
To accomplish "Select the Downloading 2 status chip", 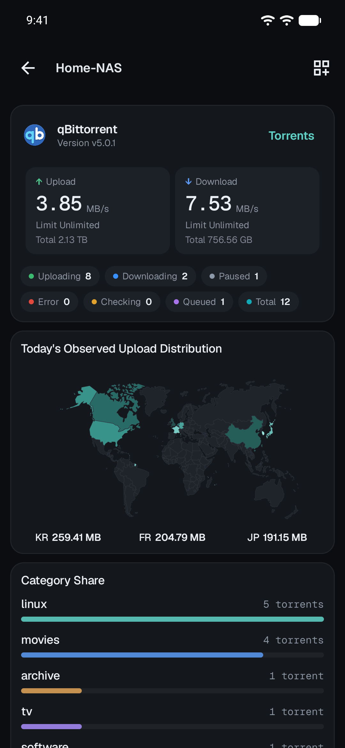I will (x=150, y=276).
